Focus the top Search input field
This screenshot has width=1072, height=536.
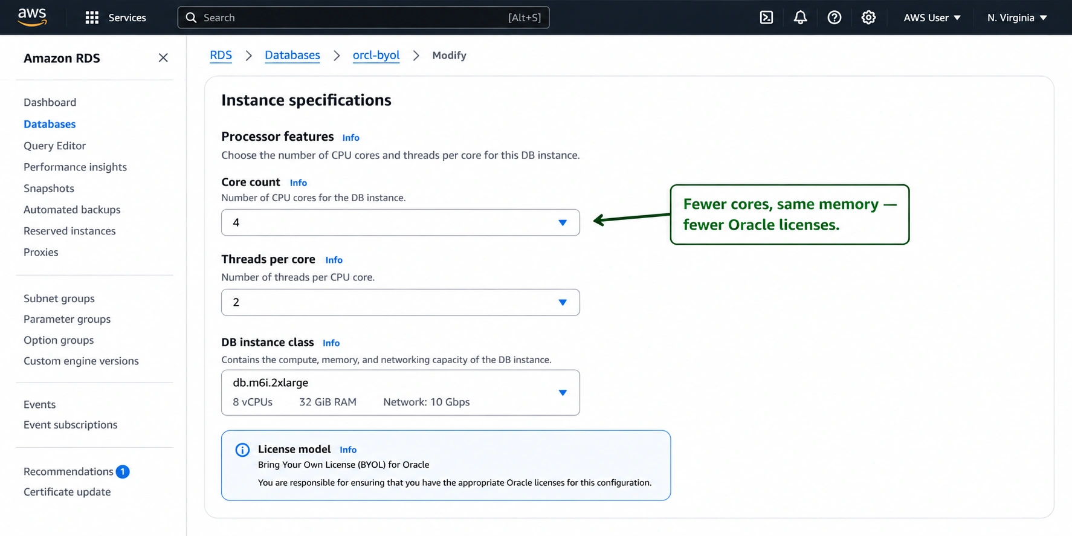[x=363, y=18]
